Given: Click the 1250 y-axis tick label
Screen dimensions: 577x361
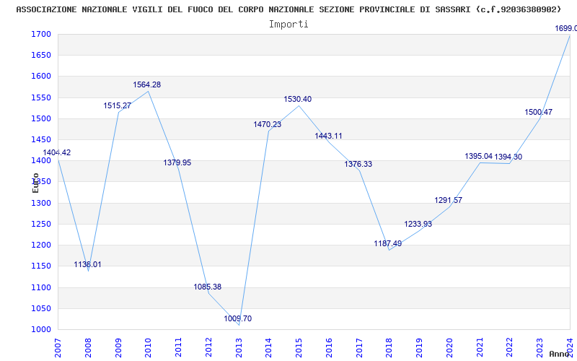Looking at the screenshot, I should (42, 224).
